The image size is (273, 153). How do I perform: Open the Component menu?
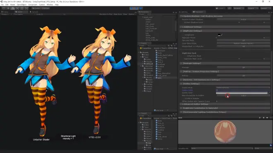(x=33, y=5)
